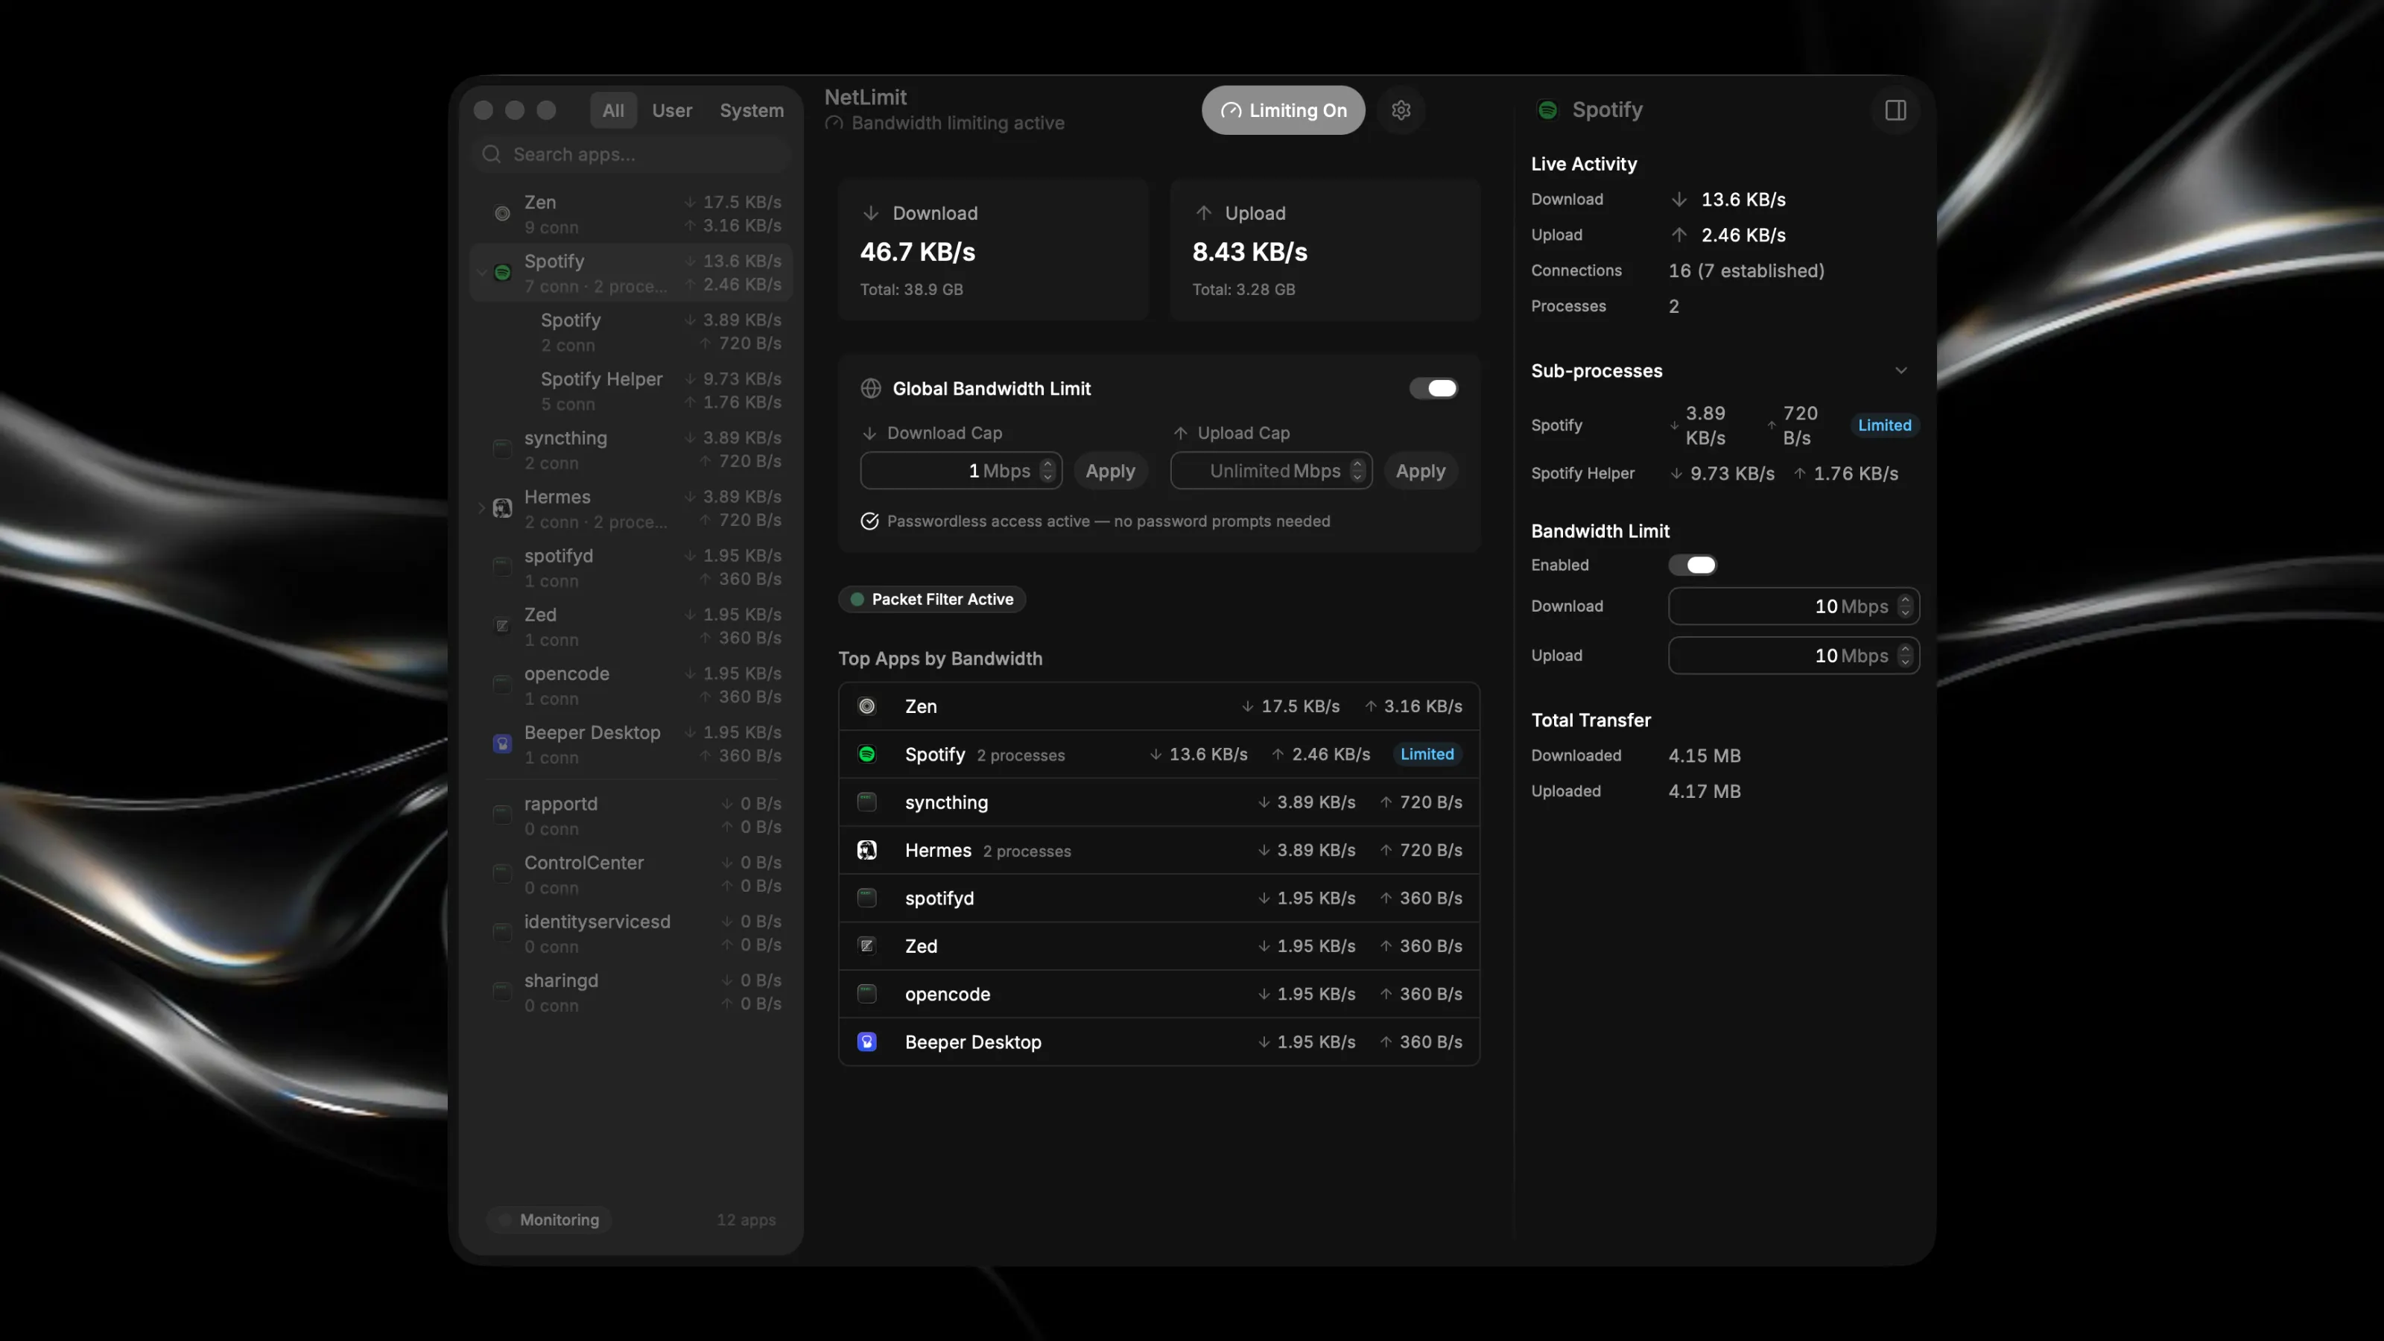Select rapportd in the sidebar list
2384x1341 pixels.
click(x=632, y=815)
